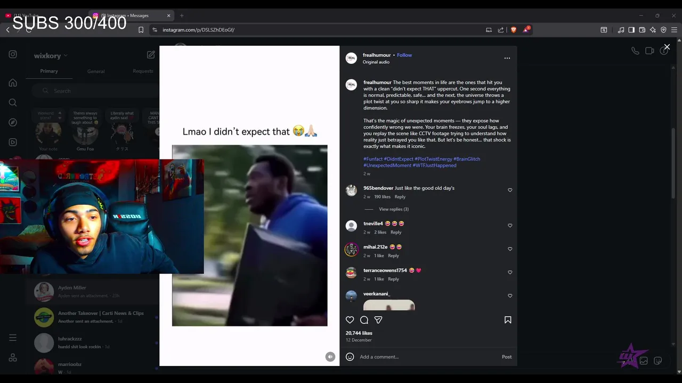This screenshot has width=682, height=383.
Task: Share the post via paper plane icon
Action: (378, 320)
